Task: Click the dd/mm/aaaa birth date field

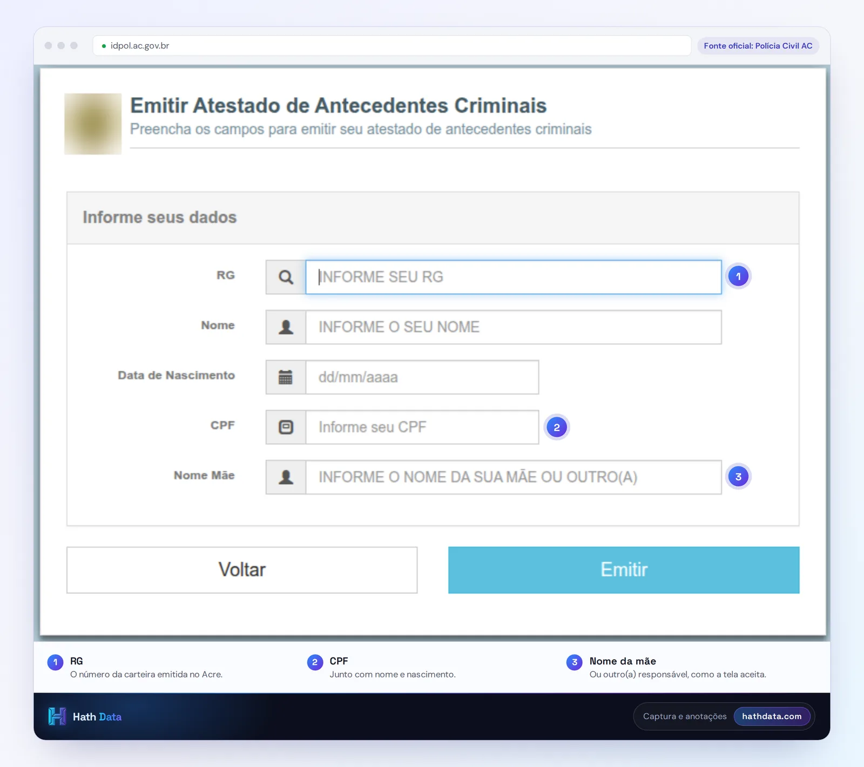Action: coord(422,377)
